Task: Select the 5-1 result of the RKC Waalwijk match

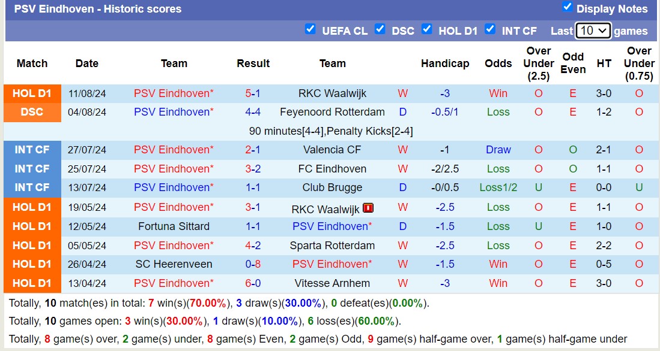Action: pos(253,93)
